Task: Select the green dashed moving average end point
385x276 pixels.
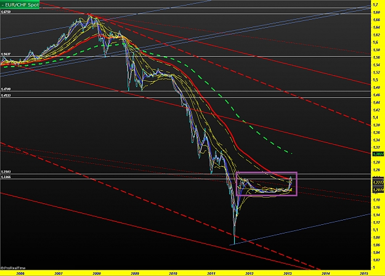Action: [291, 153]
